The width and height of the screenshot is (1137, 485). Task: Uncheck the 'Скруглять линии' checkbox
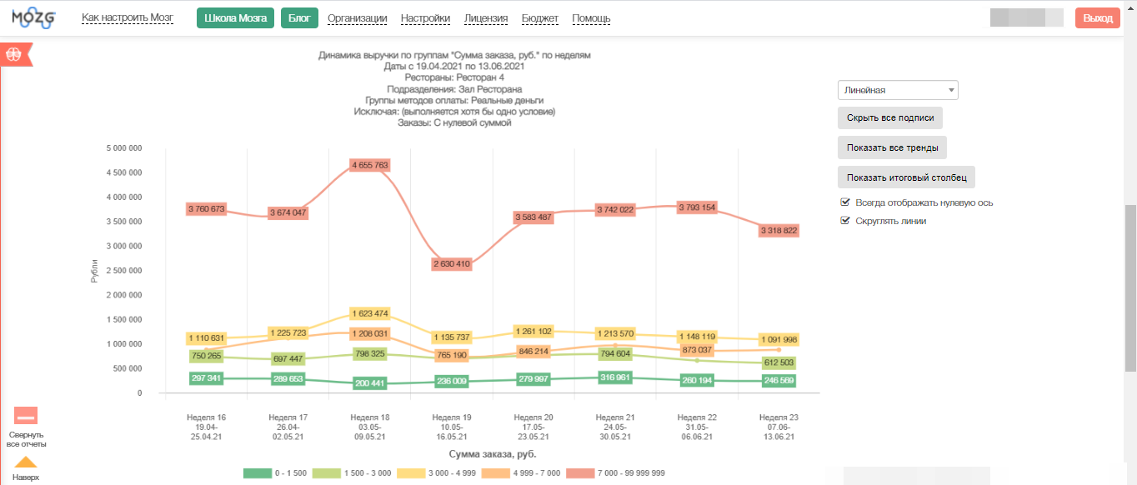click(845, 221)
